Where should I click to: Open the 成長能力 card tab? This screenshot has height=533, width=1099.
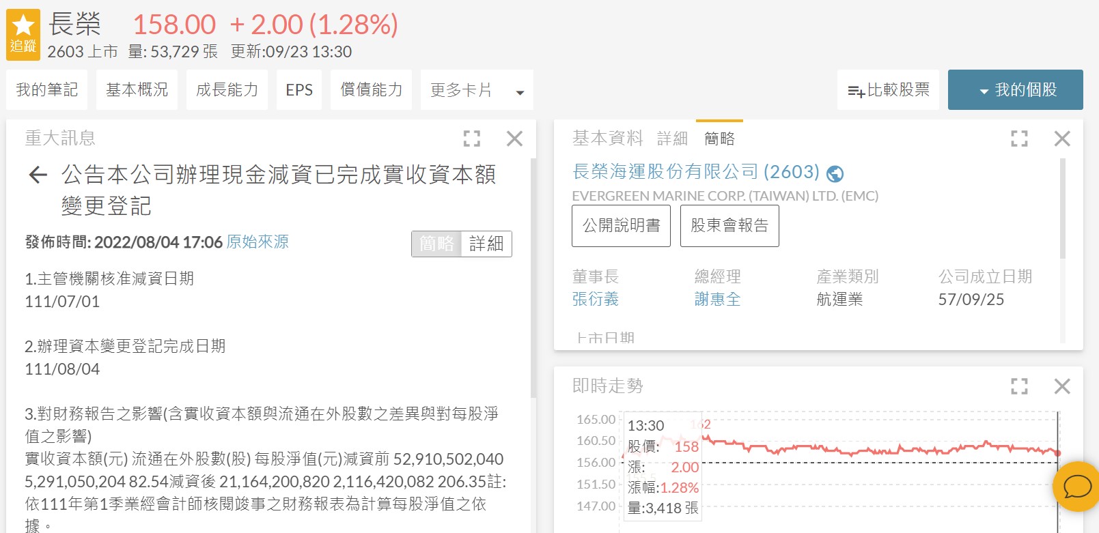227,90
